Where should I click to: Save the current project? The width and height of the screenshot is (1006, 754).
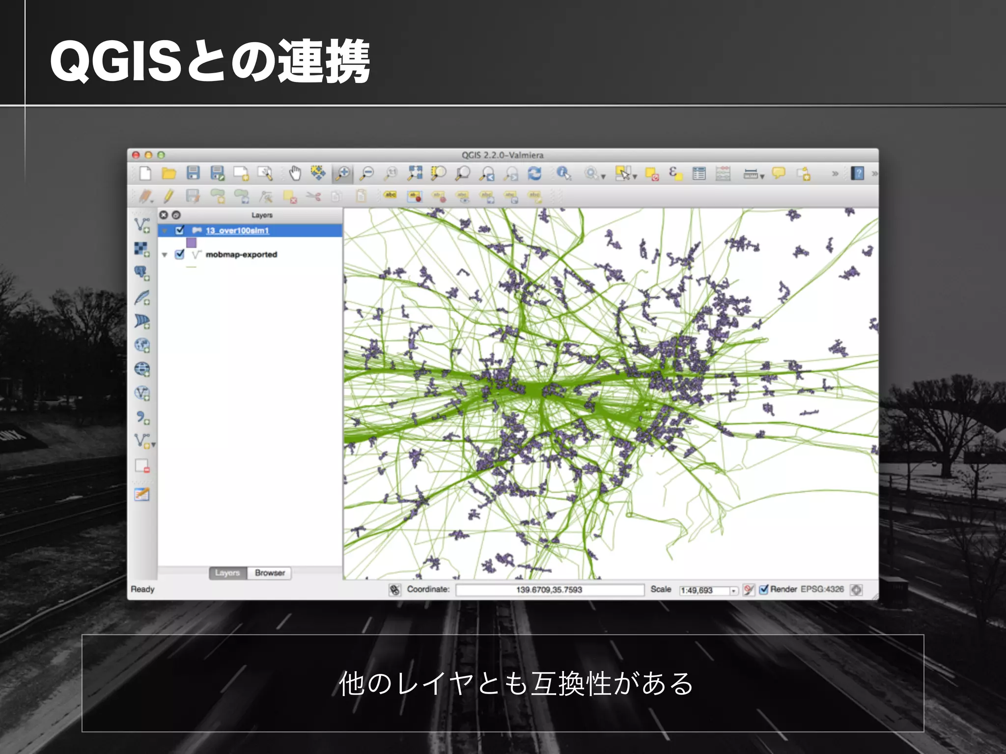(x=193, y=173)
